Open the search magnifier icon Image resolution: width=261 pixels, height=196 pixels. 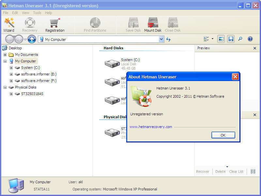coord(240,39)
